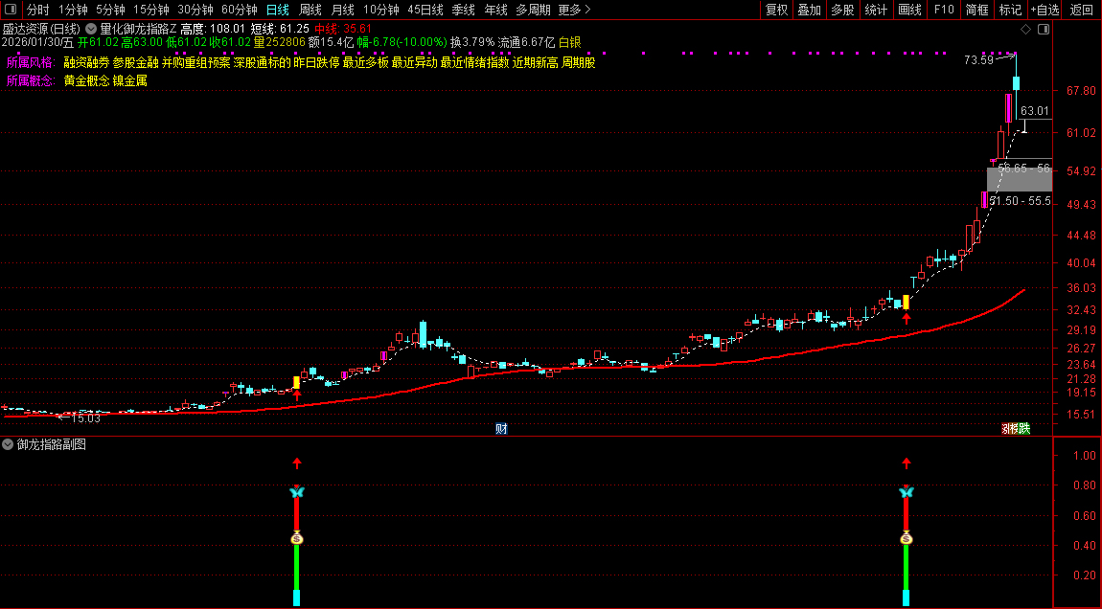Switch to 5分钟 period
Screen dimensions: 1102x609
[110, 10]
